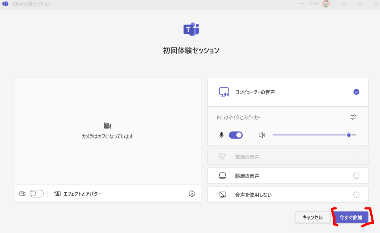Click the カメラはオフになっています message
380x233 pixels.
107,136
